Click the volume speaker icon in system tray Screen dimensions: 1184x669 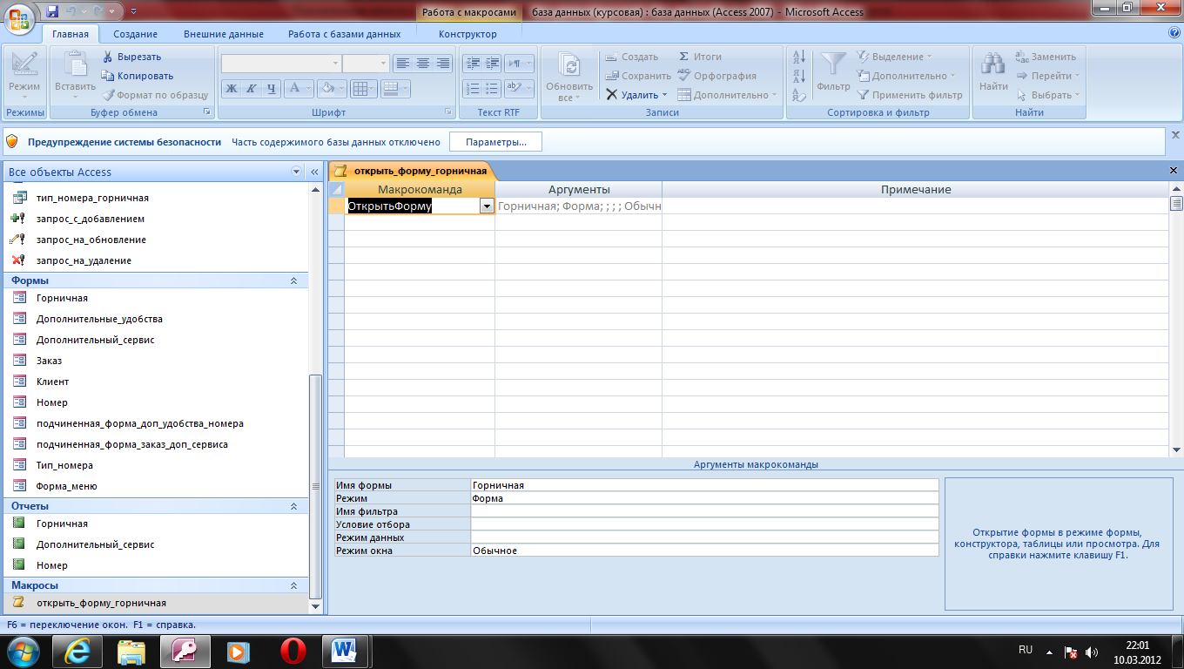click(1092, 652)
